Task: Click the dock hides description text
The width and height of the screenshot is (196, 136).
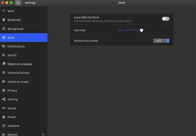Action: pyautogui.click(x=103, y=21)
